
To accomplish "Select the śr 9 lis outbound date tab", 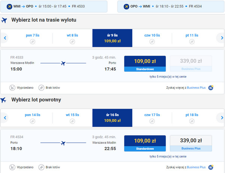I will pos(112,38).
